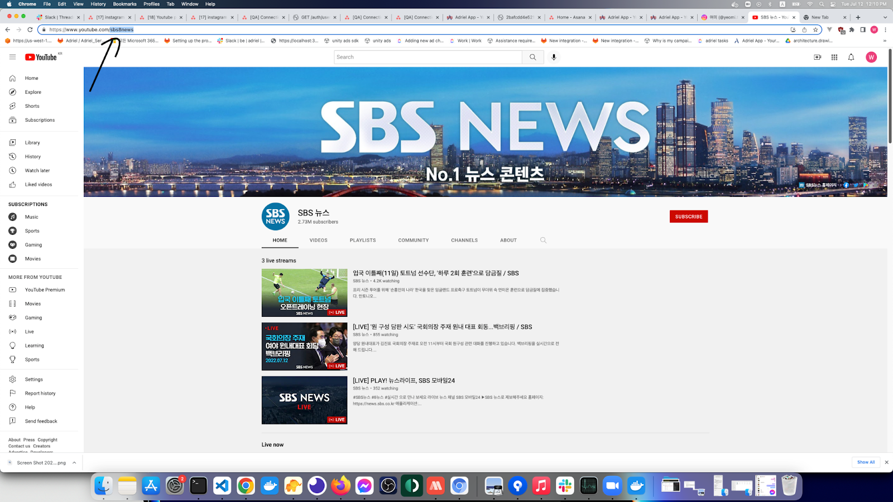Open Finder from the Dock
This screenshot has height=502, width=893.
103,486
